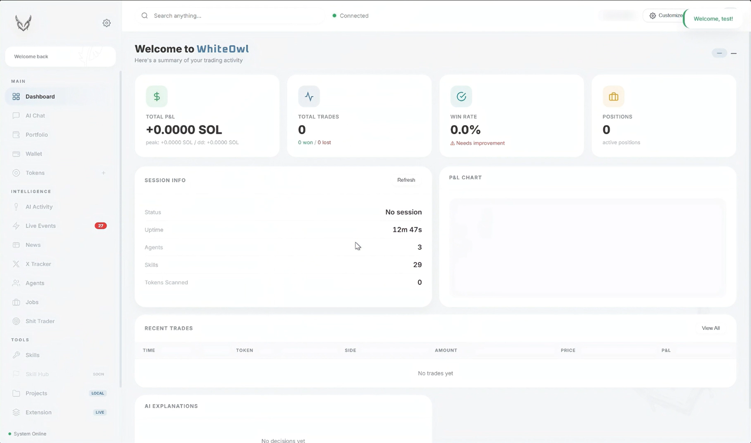The image size is (751, 443).
Task: Click the Welcome back card
Action: pos(60,56)
